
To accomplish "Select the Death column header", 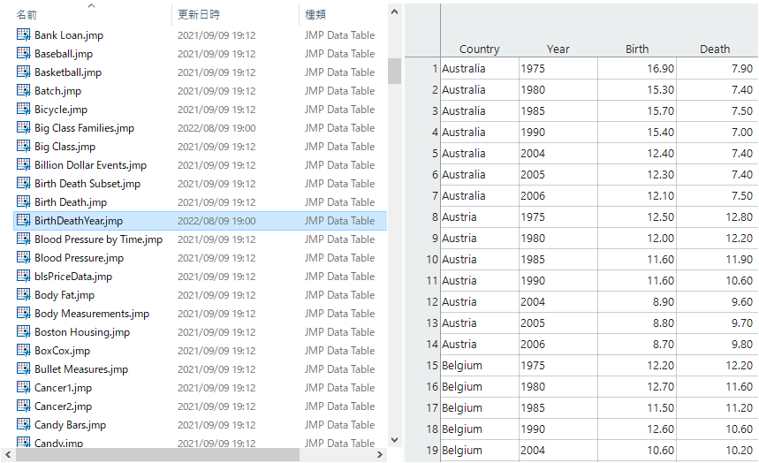I will pyautogui.click(x=715, y=49).
